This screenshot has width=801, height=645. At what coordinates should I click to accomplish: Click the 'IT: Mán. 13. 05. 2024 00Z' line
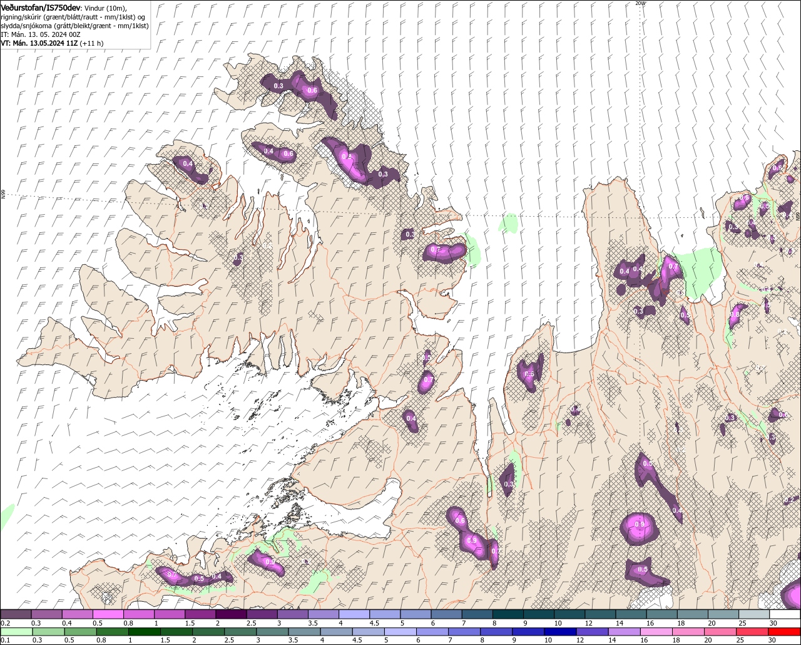pyautogui.click(x=41, y=34)
